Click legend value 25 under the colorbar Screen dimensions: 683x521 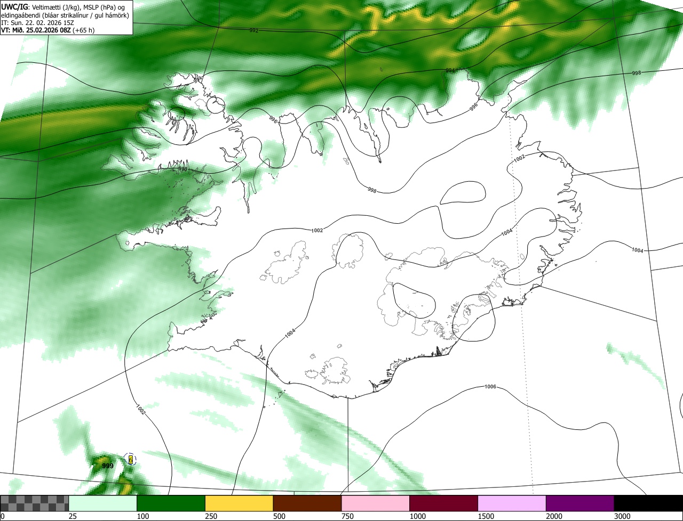point(72,516)
